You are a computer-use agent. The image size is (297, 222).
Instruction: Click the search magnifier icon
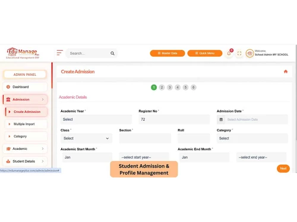coord(112,53)
